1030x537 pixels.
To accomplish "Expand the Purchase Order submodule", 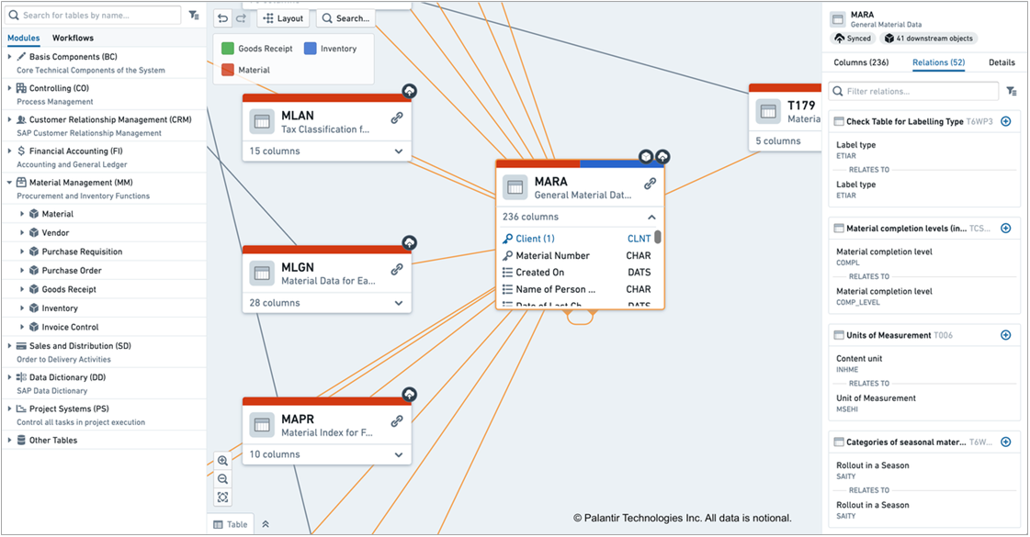I will (22, 271).
